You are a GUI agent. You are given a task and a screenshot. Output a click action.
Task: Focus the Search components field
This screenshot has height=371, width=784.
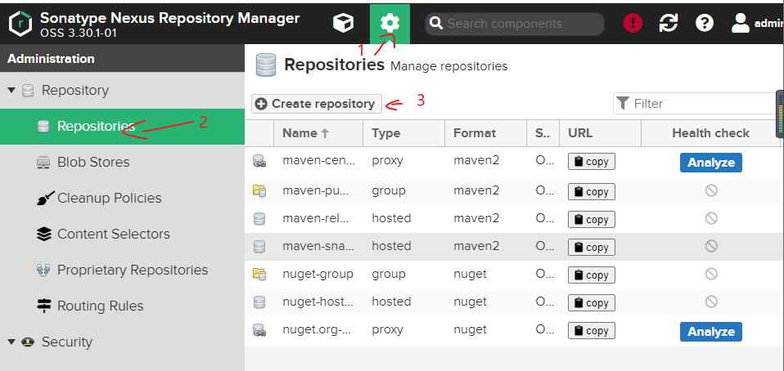(515, 24)
